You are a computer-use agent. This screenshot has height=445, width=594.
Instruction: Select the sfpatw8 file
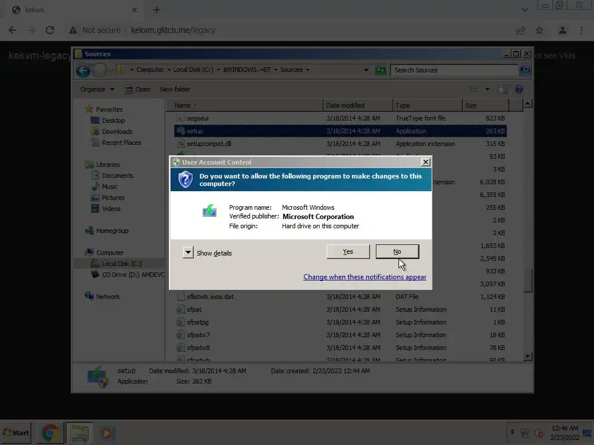click(x=341, y=348)
